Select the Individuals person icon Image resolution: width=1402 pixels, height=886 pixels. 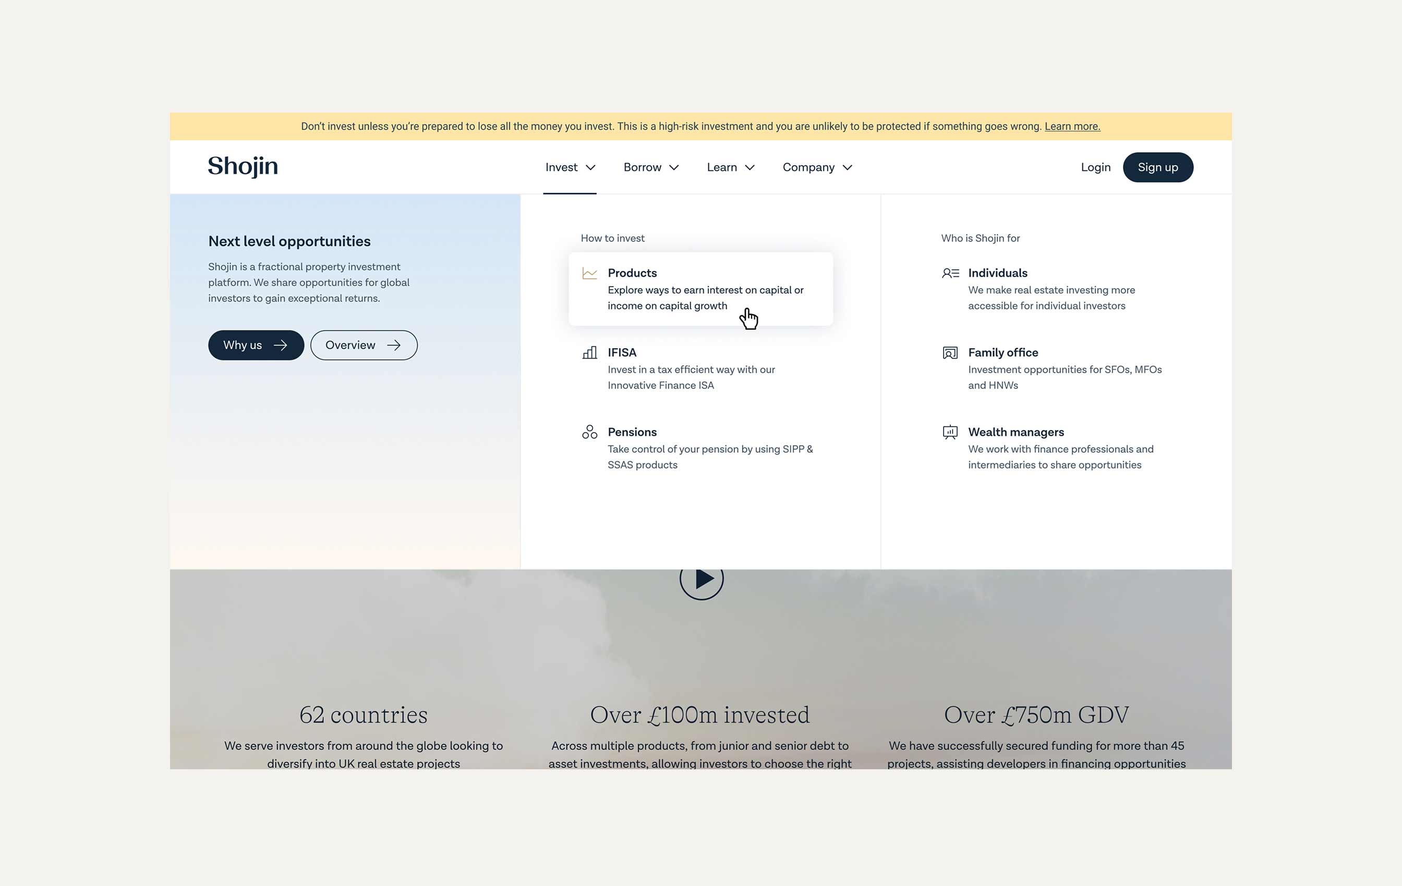tap(950, 272)
